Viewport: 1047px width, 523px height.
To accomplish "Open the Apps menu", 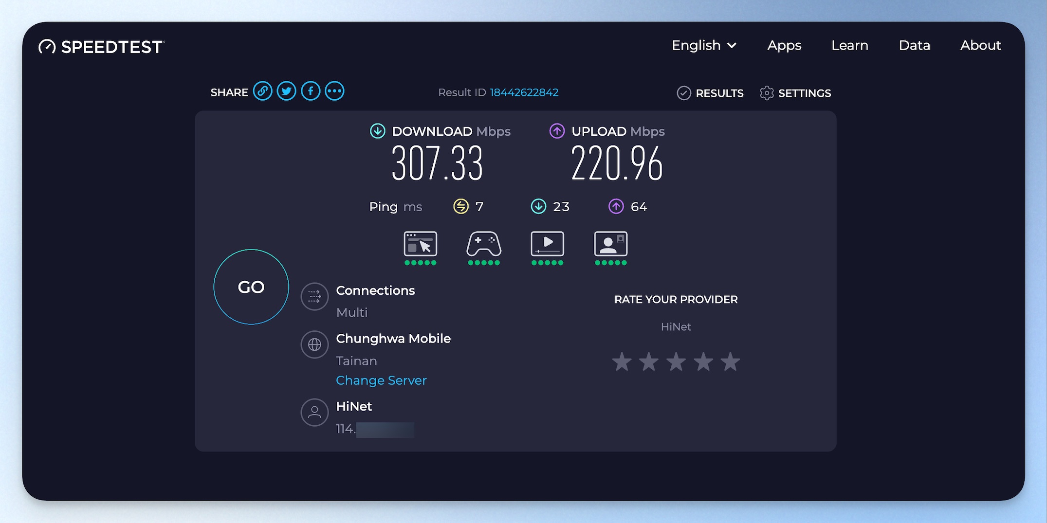I will 784,46.
